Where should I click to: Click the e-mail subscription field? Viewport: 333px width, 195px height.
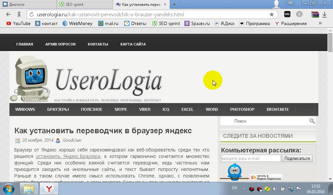point(251,158)
